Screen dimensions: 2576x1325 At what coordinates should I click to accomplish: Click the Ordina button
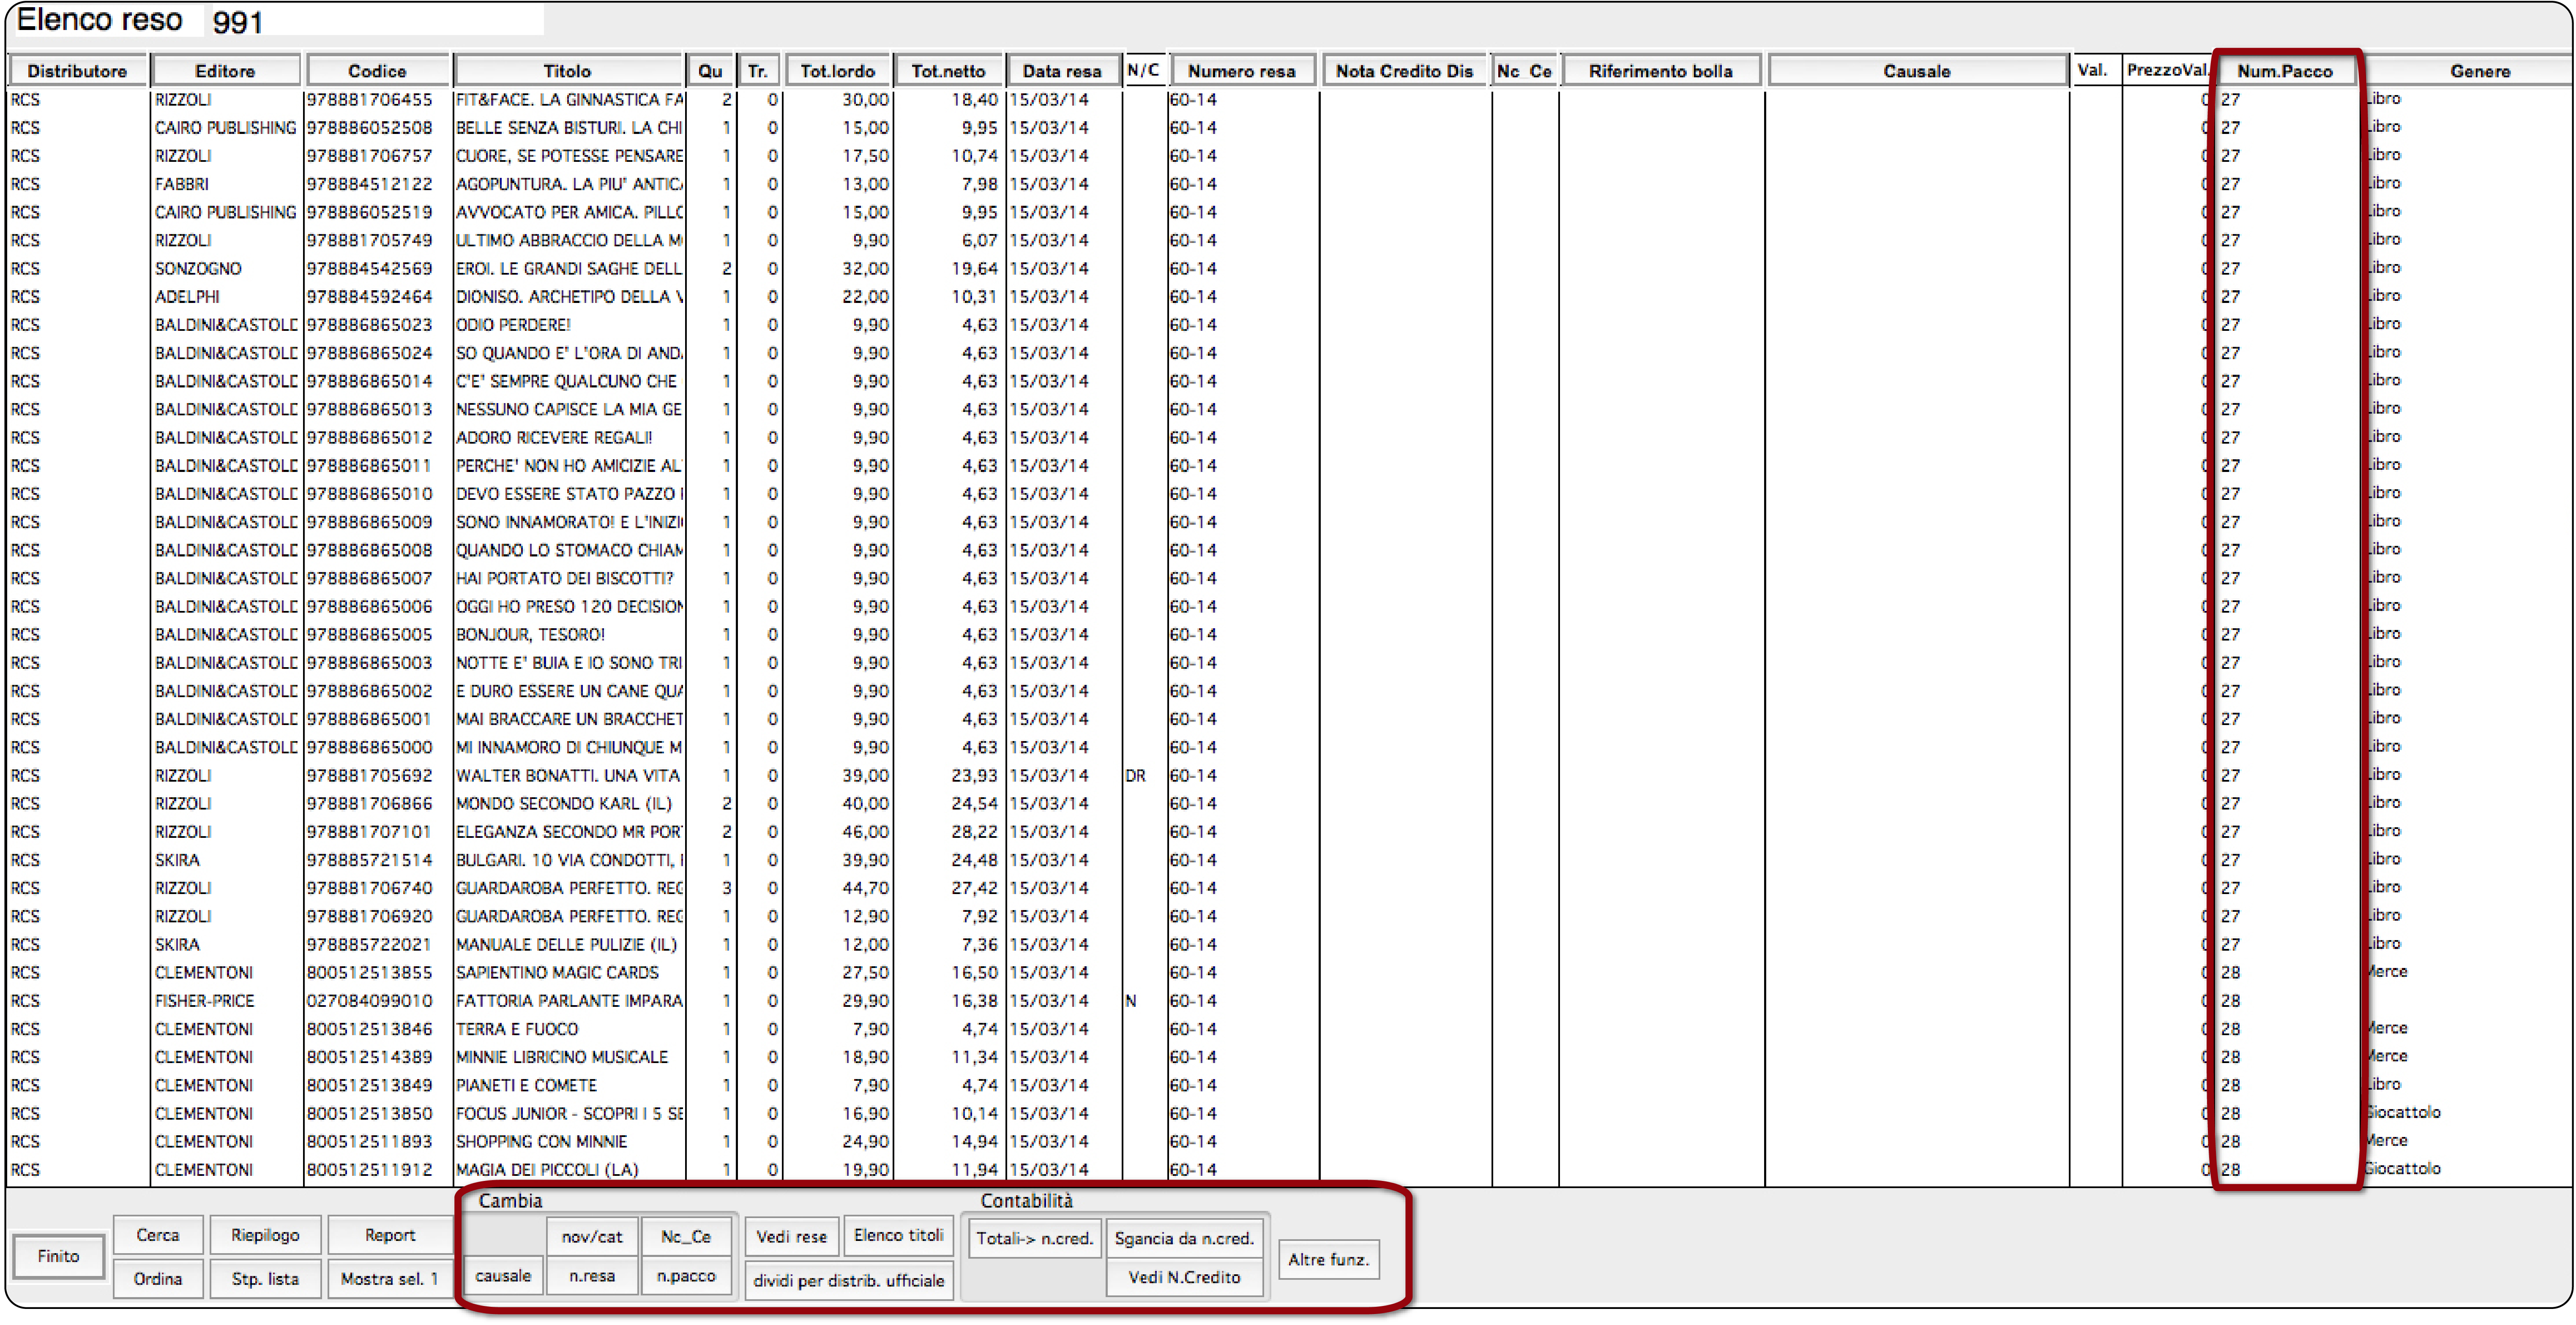(158, 1279)
